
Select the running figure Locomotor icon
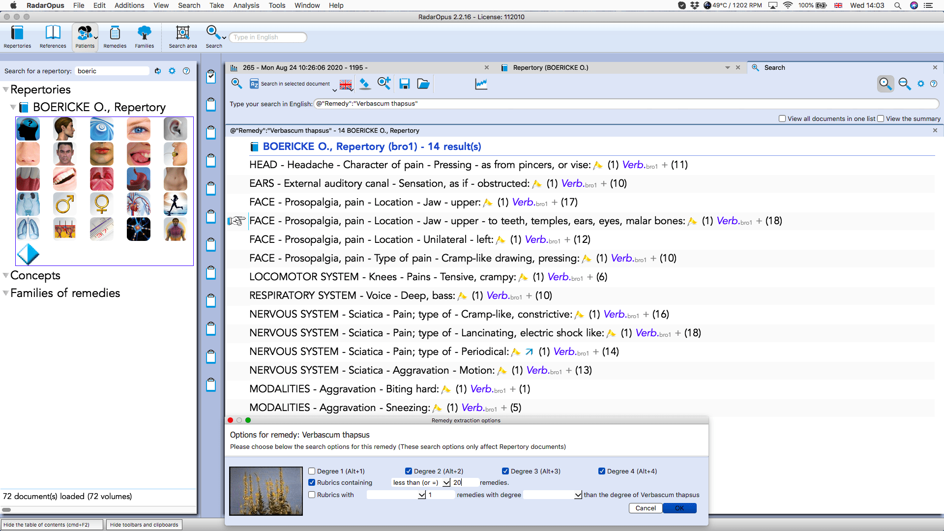click(176, 204)
